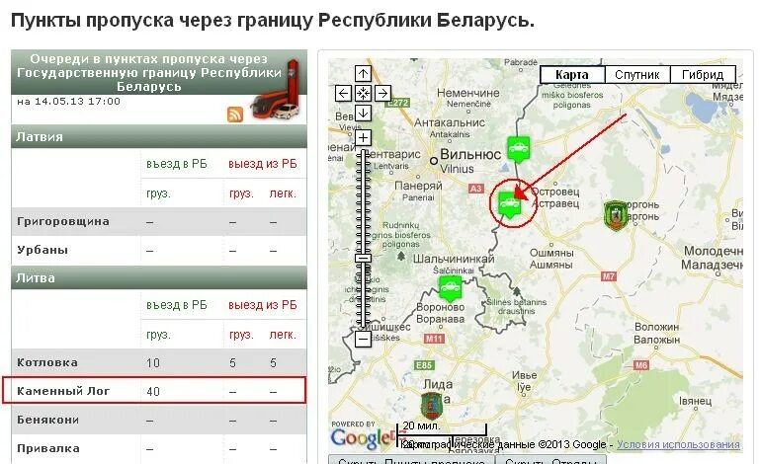Zoom in with the plus button

coord(363,137)
